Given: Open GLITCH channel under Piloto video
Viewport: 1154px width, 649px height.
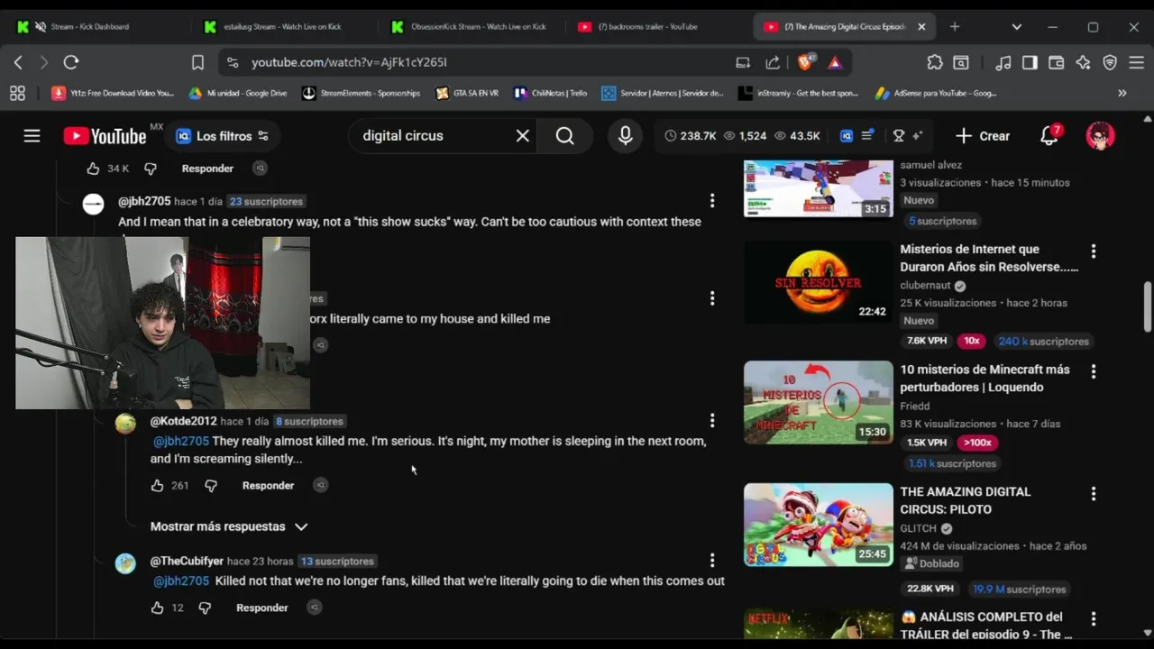Looking at the screenshot, I should (x=920, y=528).
